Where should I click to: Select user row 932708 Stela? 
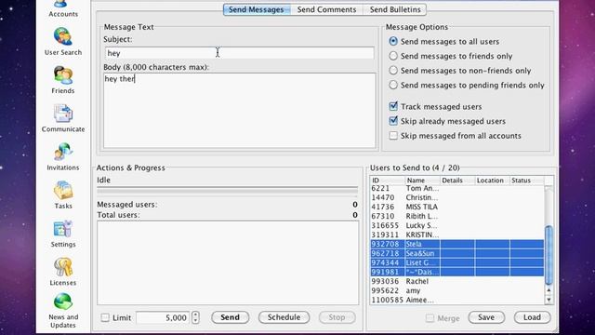click(x=456, y=244)
